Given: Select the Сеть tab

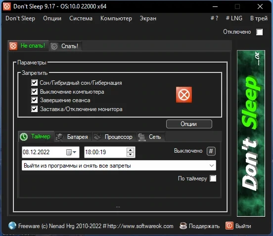Looking at the screenshot, I should [151, 137].
